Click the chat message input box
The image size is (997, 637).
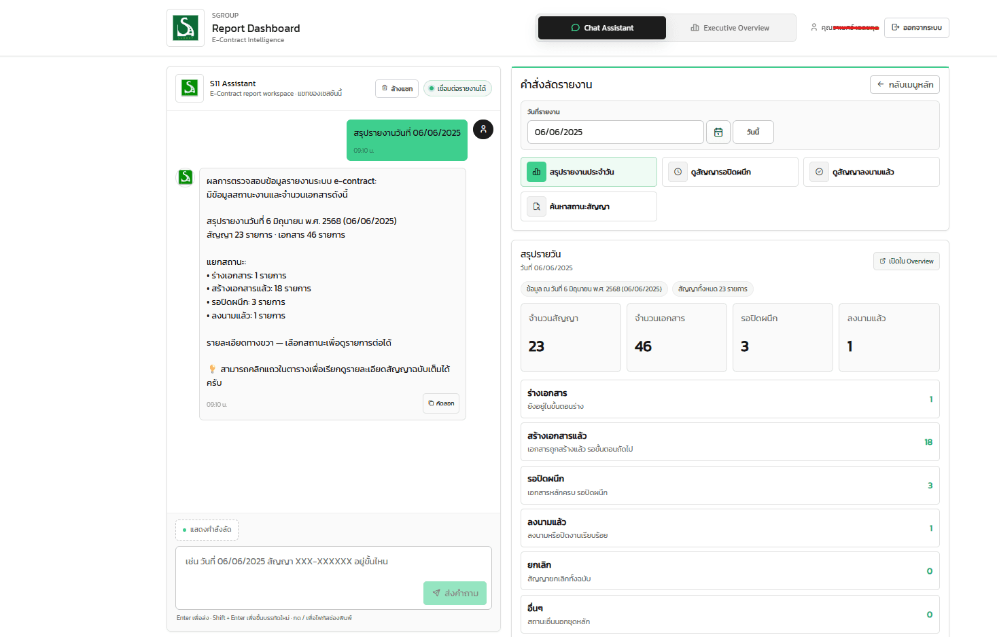coord(334,578)
